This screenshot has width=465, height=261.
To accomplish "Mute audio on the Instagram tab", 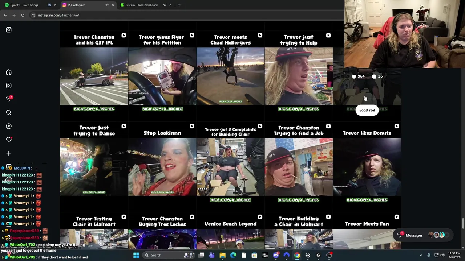I will (107, 5).
